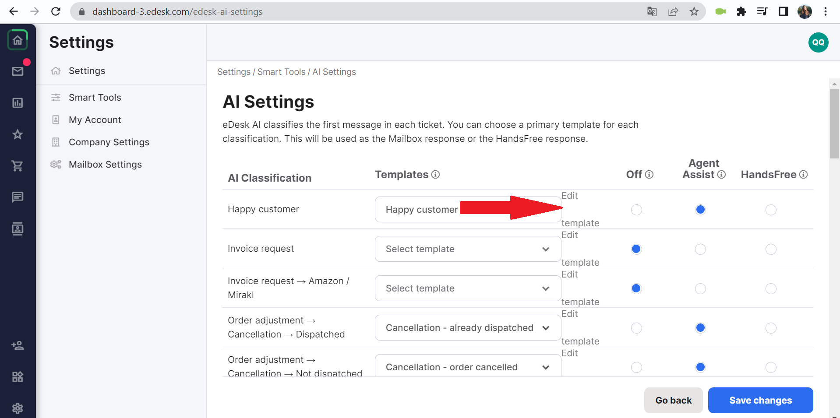Click the browser address bar URL
This screenshot has width=840, height=418.
pos(177,12)
